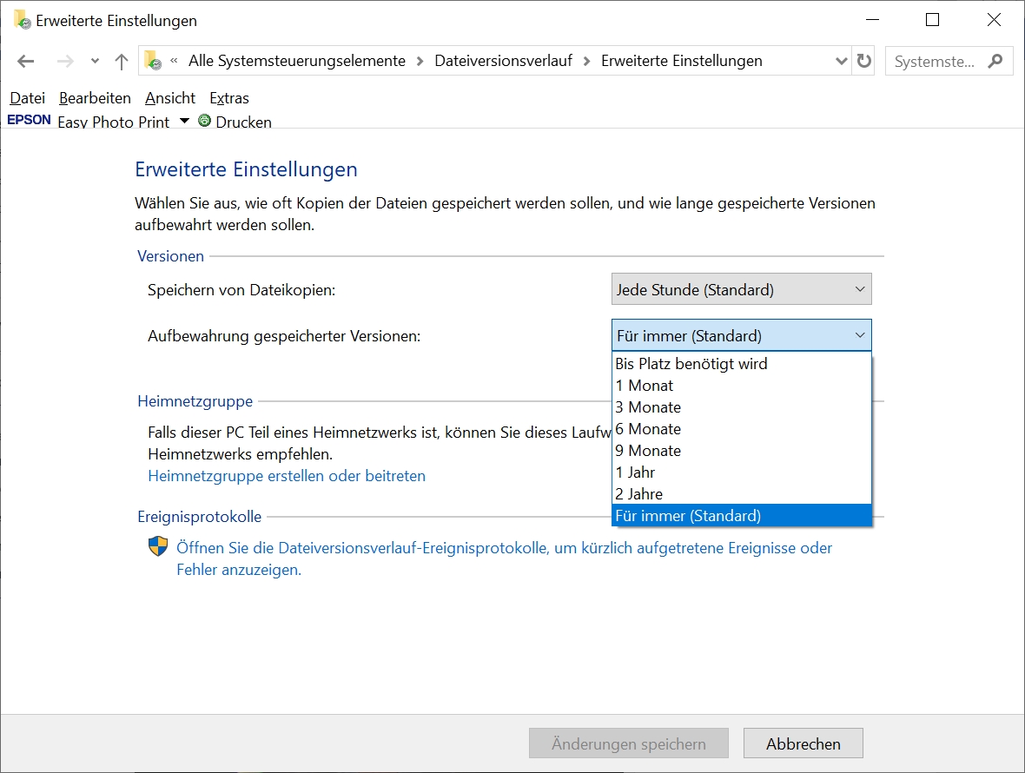Click the Heimnetzgruppe section heading
Viewport: 1025px width, 773px height.
point(195,401)
